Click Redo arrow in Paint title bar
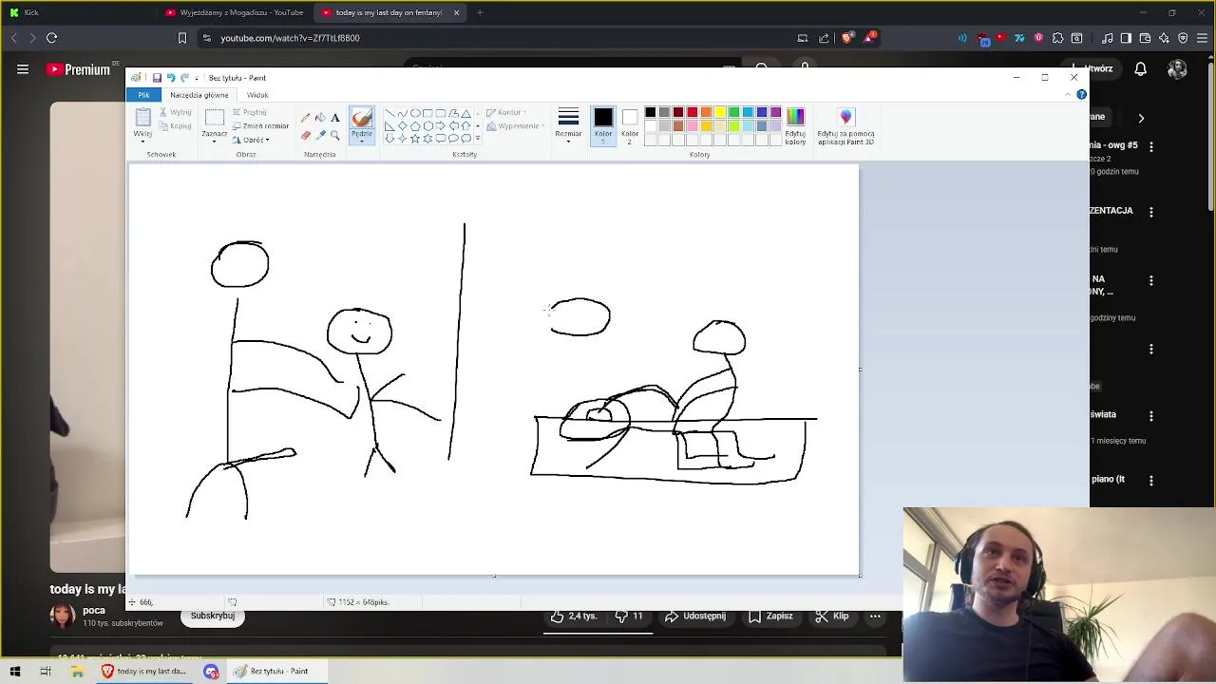This screenshot has height=684, width=1216. (x=184, y=78)
